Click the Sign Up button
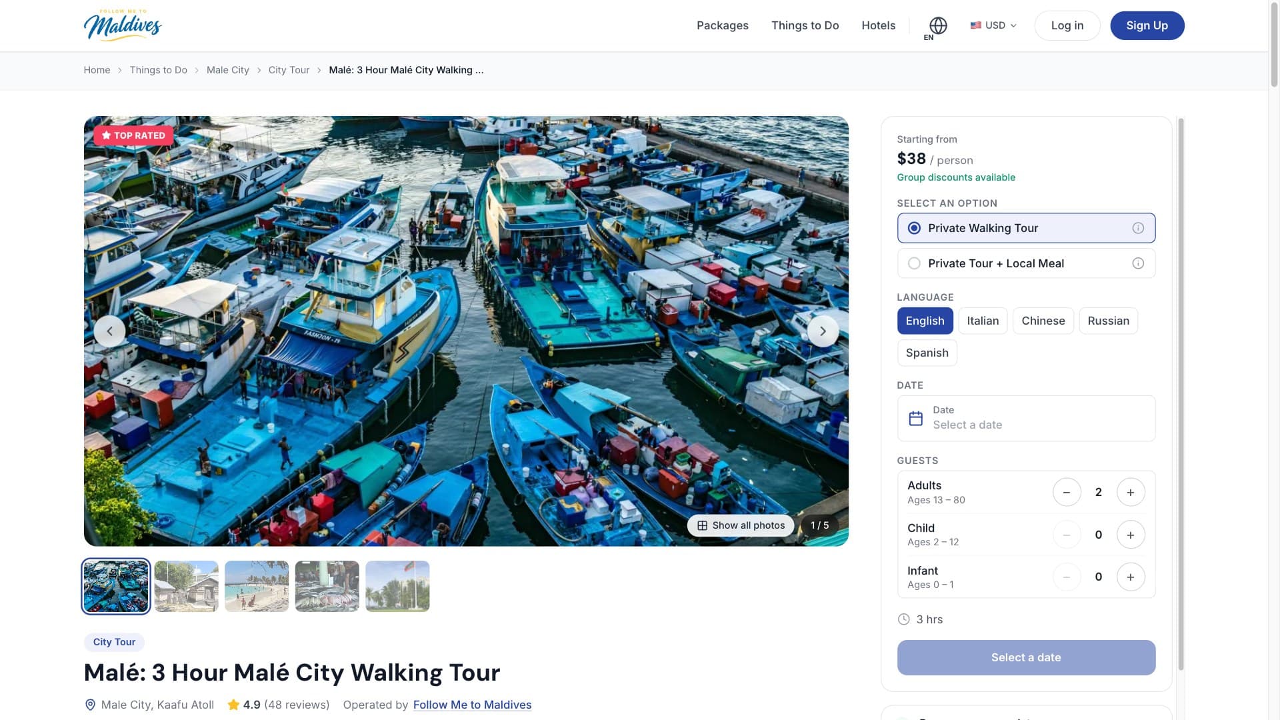The width and height of the screenshot is (1280, 720). point(1147,25)
